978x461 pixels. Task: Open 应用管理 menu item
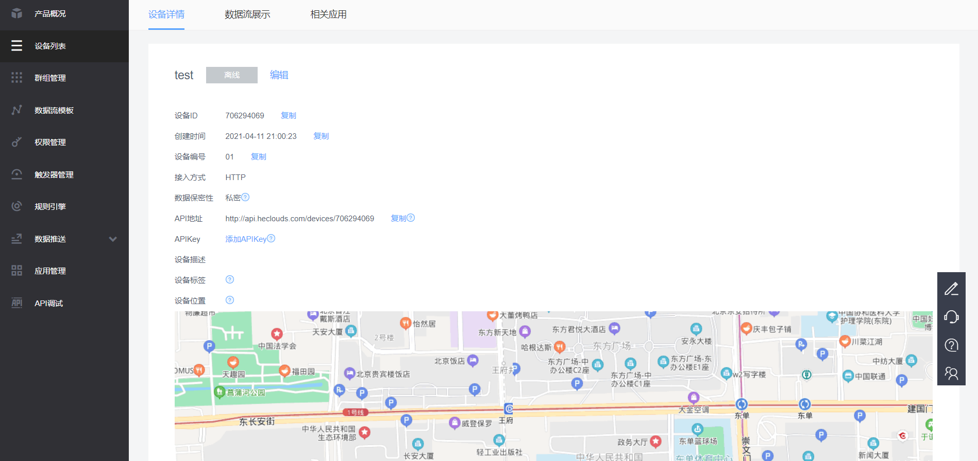click(x=64, y=271)
